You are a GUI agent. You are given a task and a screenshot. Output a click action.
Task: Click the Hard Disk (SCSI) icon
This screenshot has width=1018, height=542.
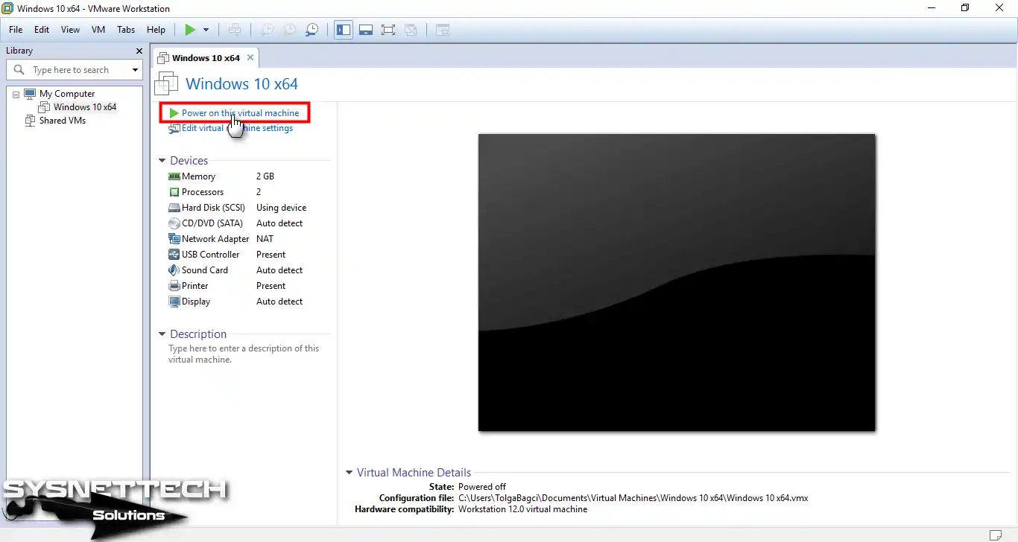174,207
